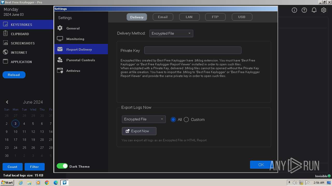Viewport: 332px width, 186px height.
Task: Click the Monitoring monitor icon
Action: click(x=60, y=39)
